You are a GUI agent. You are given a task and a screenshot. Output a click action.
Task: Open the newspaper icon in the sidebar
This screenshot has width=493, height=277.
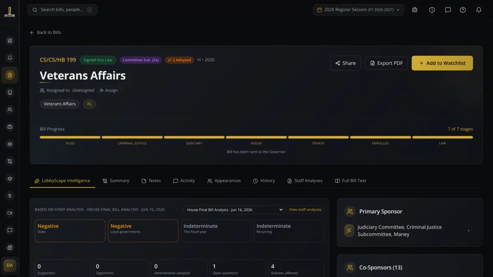pos(10,247)
